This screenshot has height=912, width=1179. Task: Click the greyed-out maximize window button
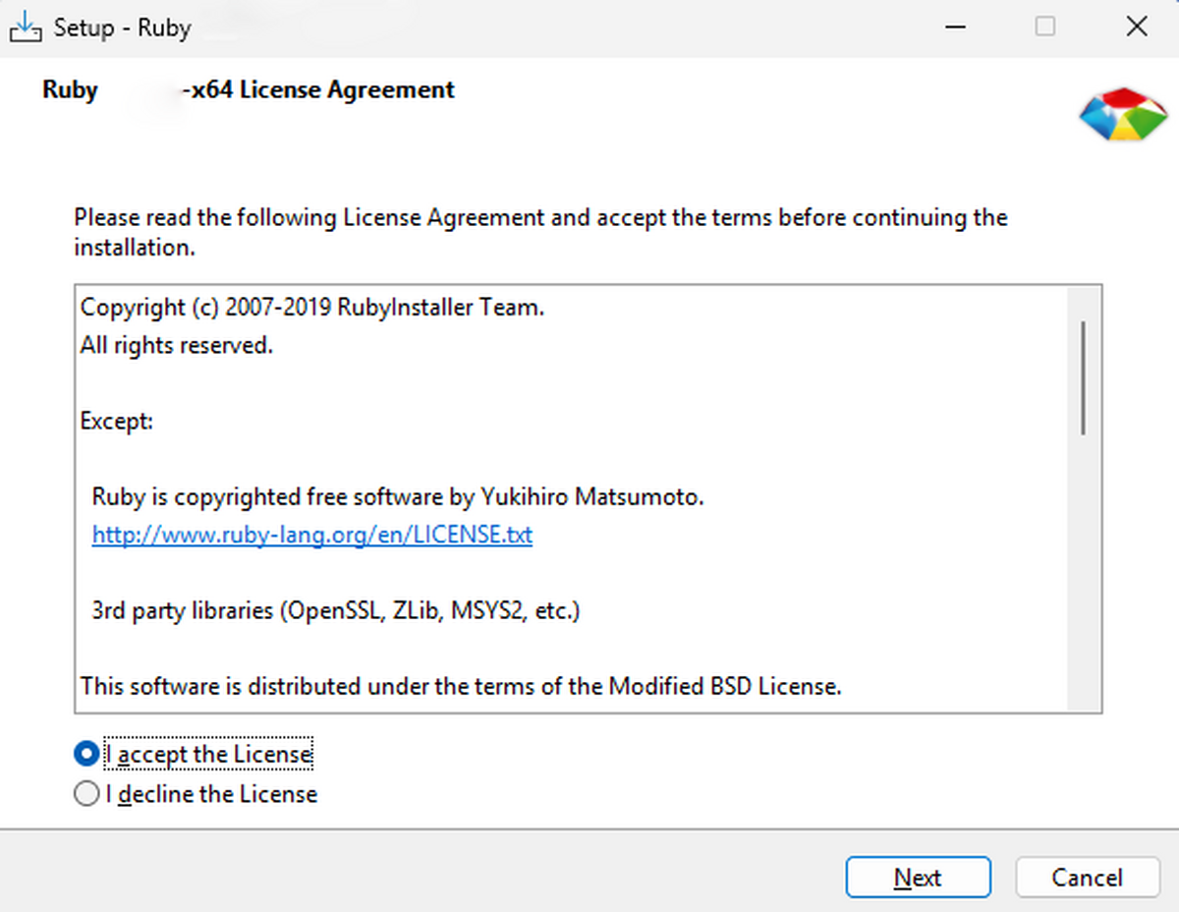tap(1045, 27)
